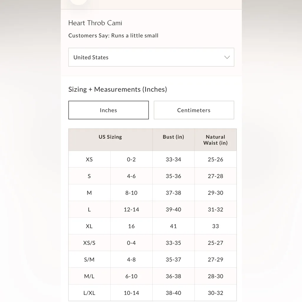Click the Bust (in) column header
The width and height of the screenshot is (302, 302).
(x=173, y=137)
